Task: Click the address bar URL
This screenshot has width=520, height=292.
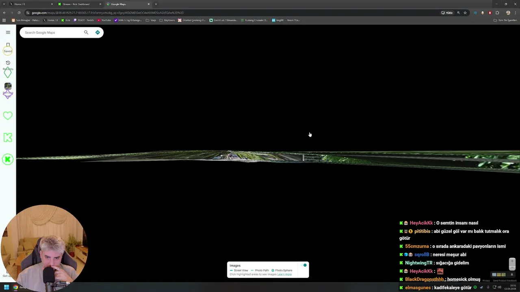Action: tap(108, 13)
